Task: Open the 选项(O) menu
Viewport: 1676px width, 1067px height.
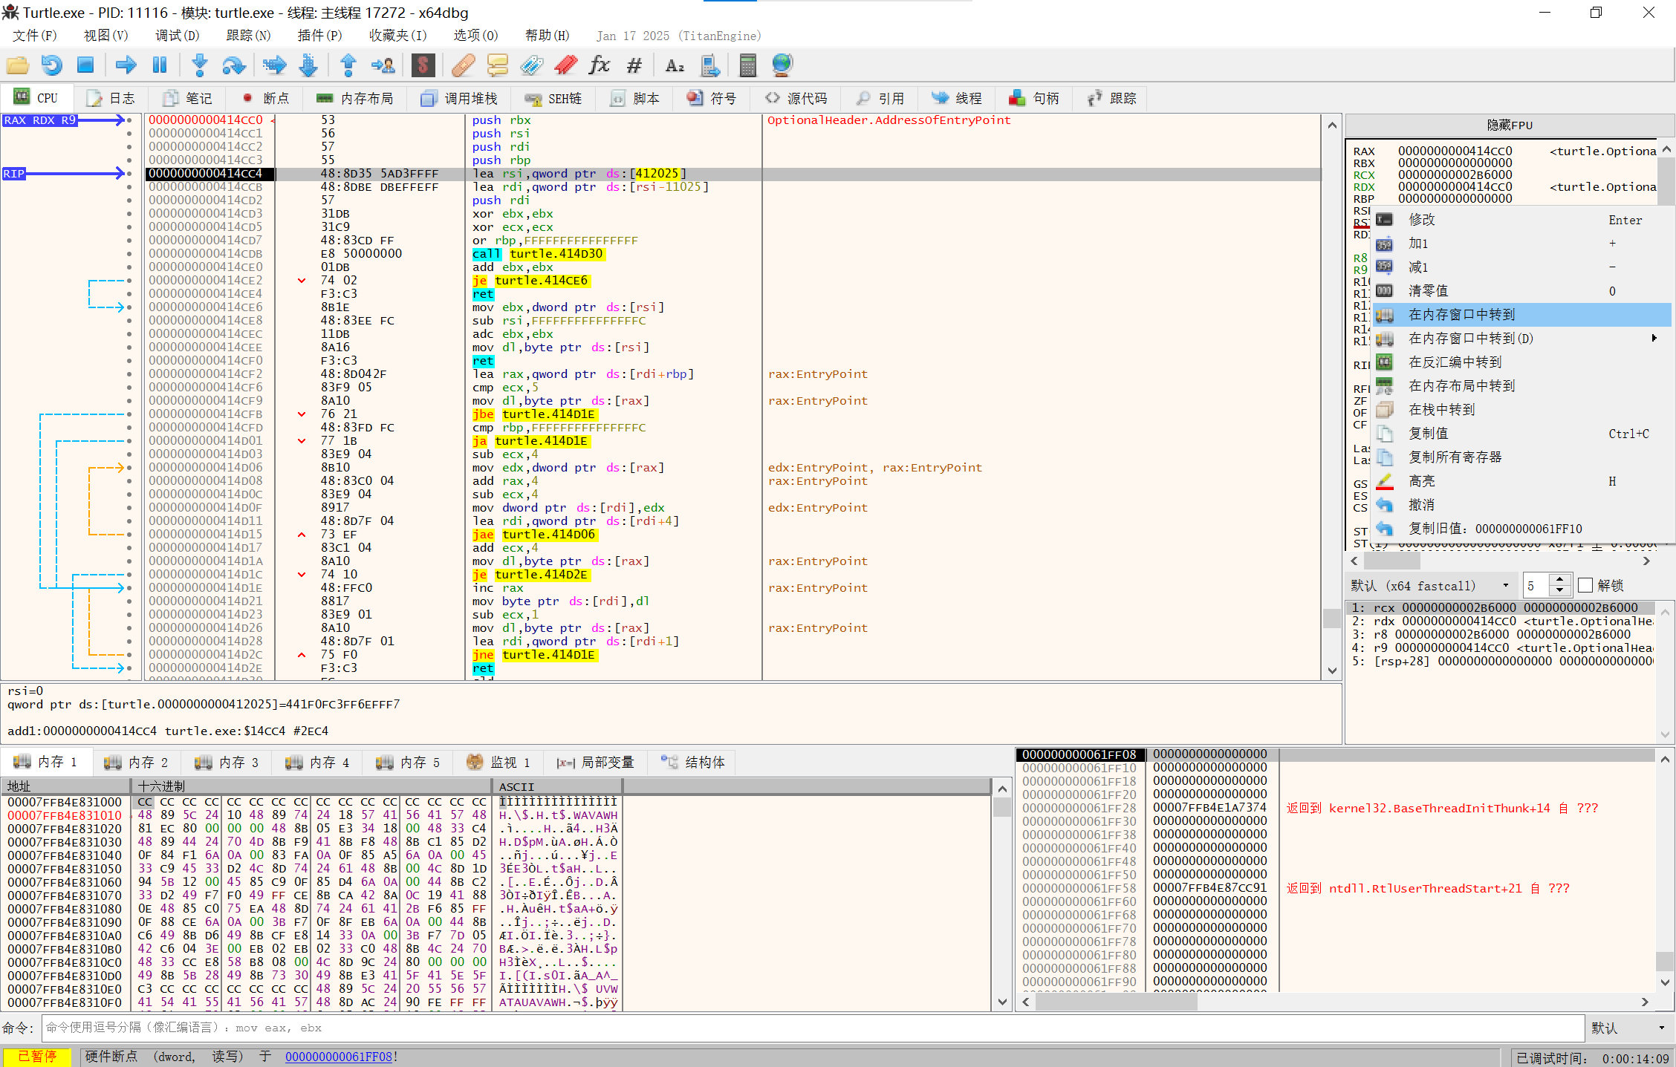Action: pyautogui.click(x=475, y=36)
